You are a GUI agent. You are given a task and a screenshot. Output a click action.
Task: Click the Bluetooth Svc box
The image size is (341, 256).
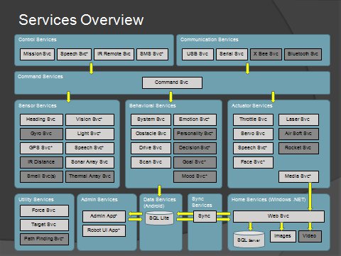[x=303, y=54]
